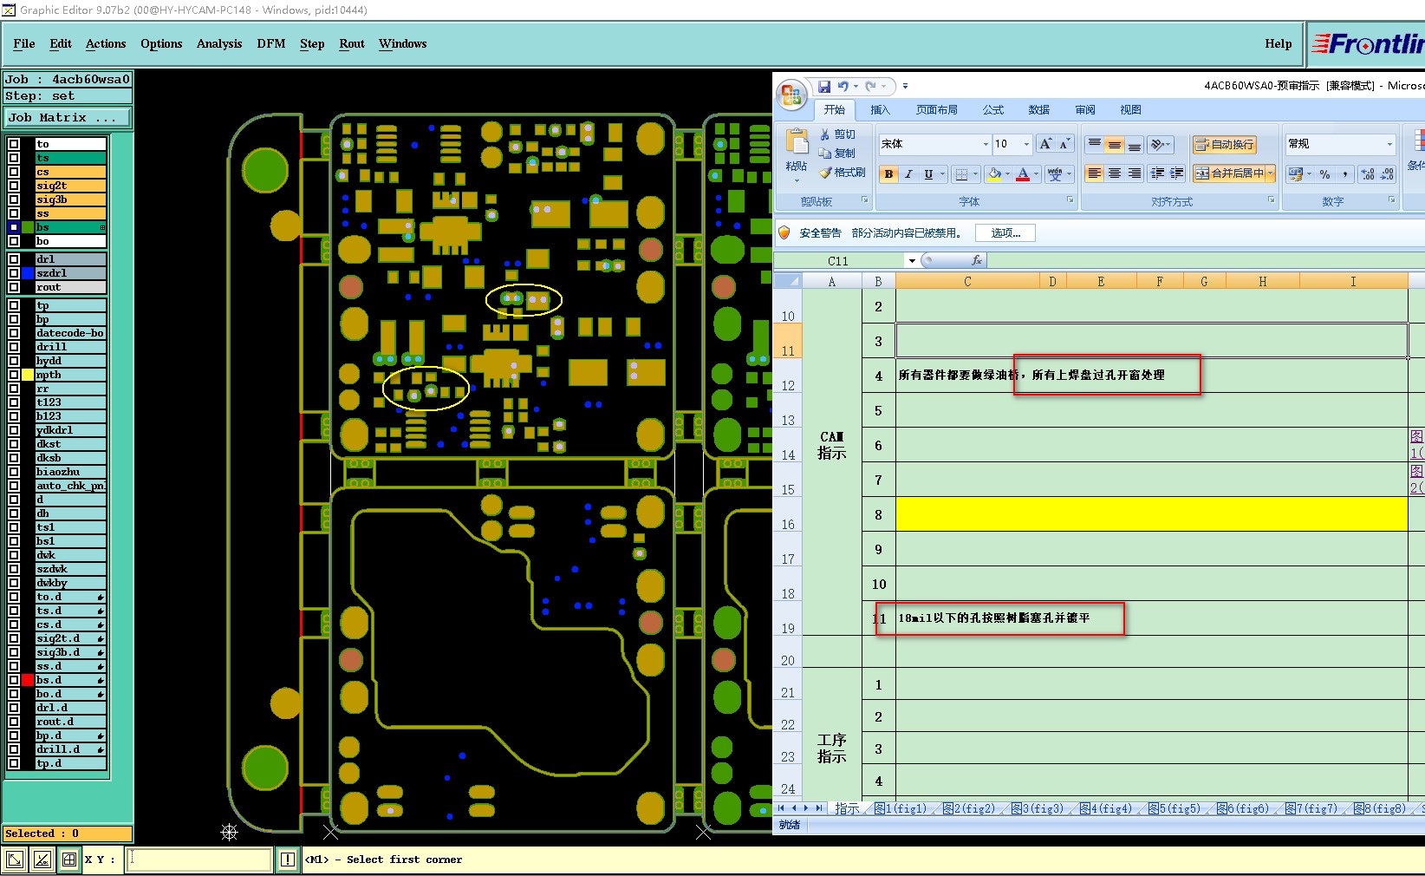Screen dimensions: 1425x876
Task: Click the Excel Save icon
Action: click(824, 86)
